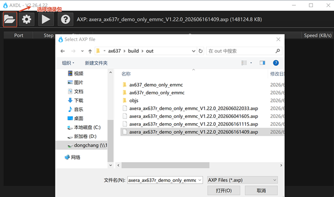Image resolution: width=334 pixels, height=197 pixels.
Task: Click the horizontal scrollbar thumb in file list
Action: coord(165,165)
